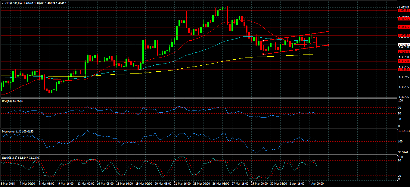The image size is (410, 187).
Task: Select the lower channel line's left anchor handle
Action: (x=263, y=54)
